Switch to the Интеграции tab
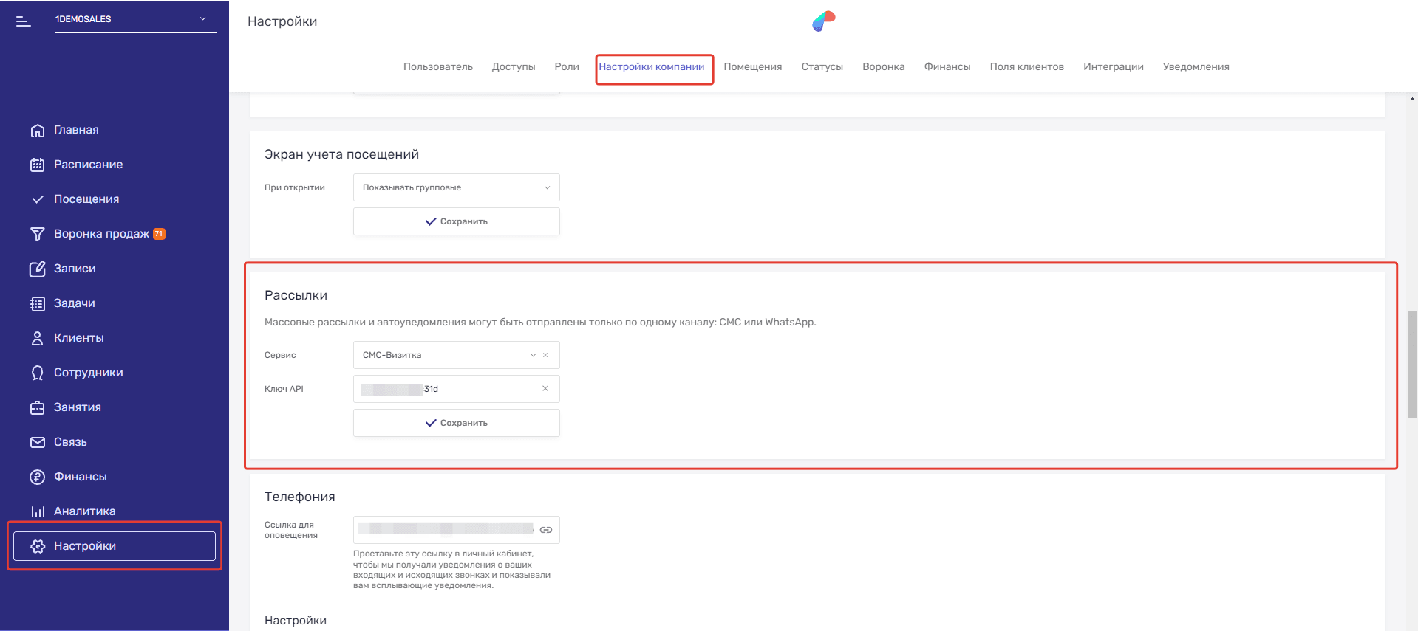The image size is (1418, 631). pos(1113,67)
